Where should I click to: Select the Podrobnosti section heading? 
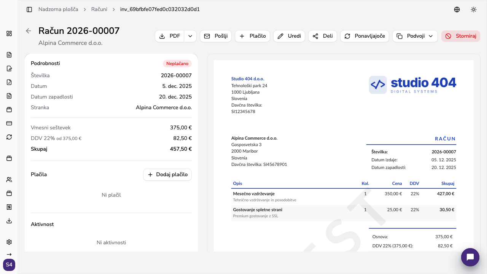[45, 64]
